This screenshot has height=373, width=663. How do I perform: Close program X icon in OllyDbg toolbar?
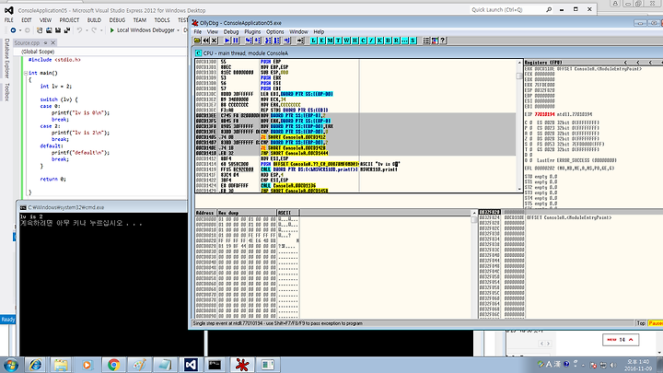[215, 41]
